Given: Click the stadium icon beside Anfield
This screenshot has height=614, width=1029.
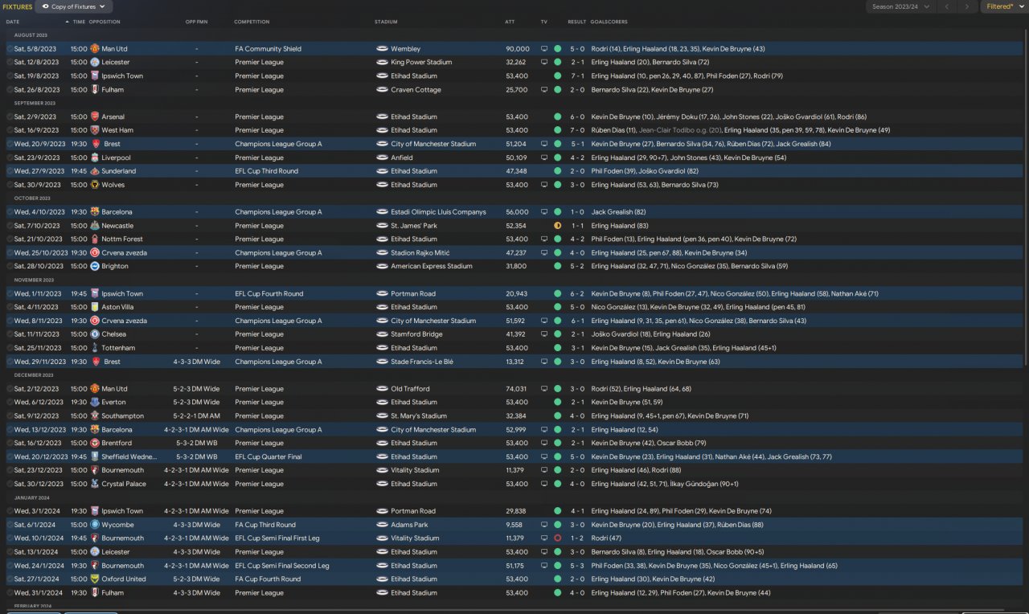Looking at the screenshot, I should [x=382, y=158].
